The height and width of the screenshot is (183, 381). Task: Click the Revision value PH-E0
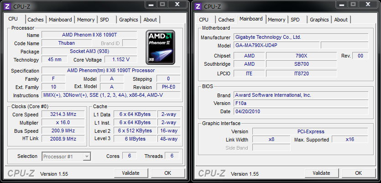coord(168,87)
